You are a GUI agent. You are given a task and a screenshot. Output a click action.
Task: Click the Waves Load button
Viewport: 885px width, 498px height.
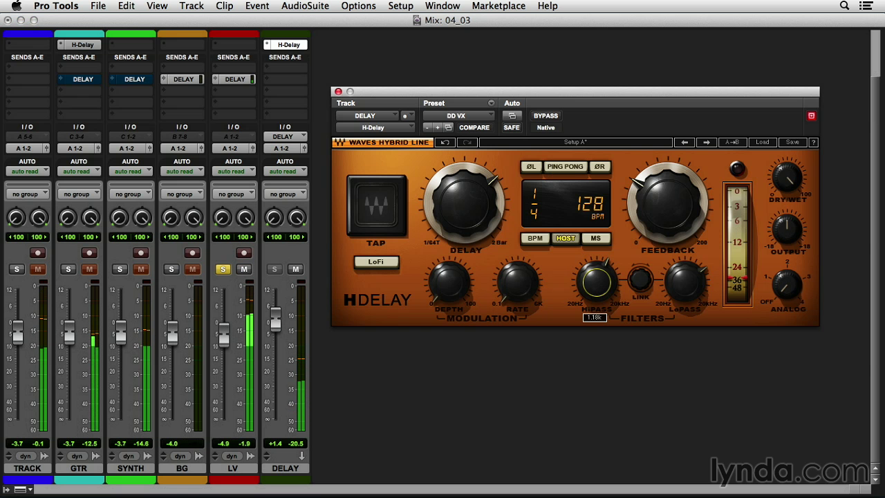click(x=762, y=142)
